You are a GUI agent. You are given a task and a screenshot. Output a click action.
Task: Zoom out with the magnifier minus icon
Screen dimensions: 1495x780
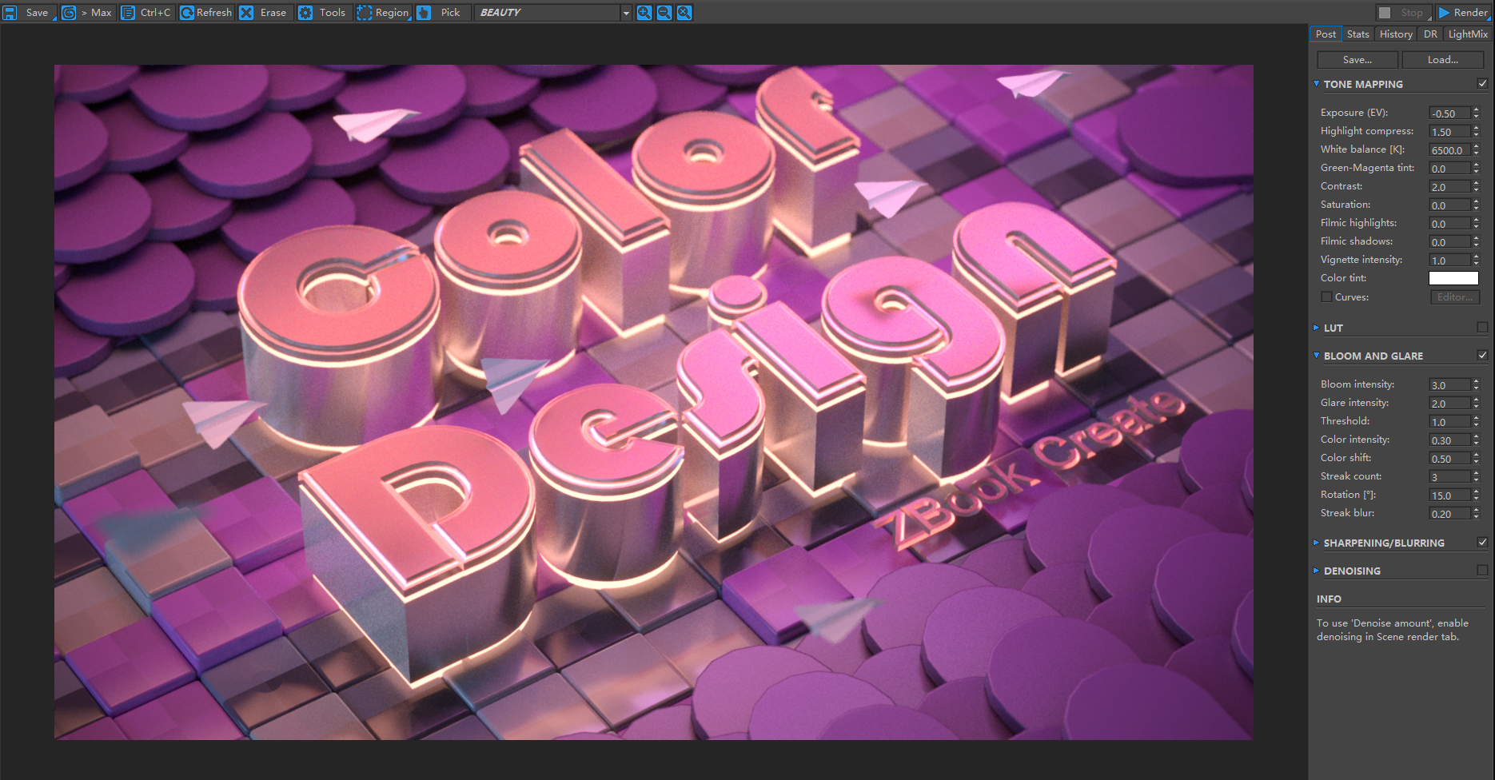(x=664, y=13)
